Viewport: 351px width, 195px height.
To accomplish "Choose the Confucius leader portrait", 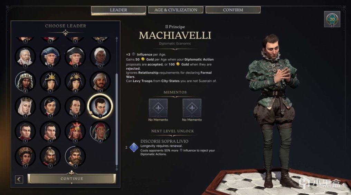I will point(25,57).
